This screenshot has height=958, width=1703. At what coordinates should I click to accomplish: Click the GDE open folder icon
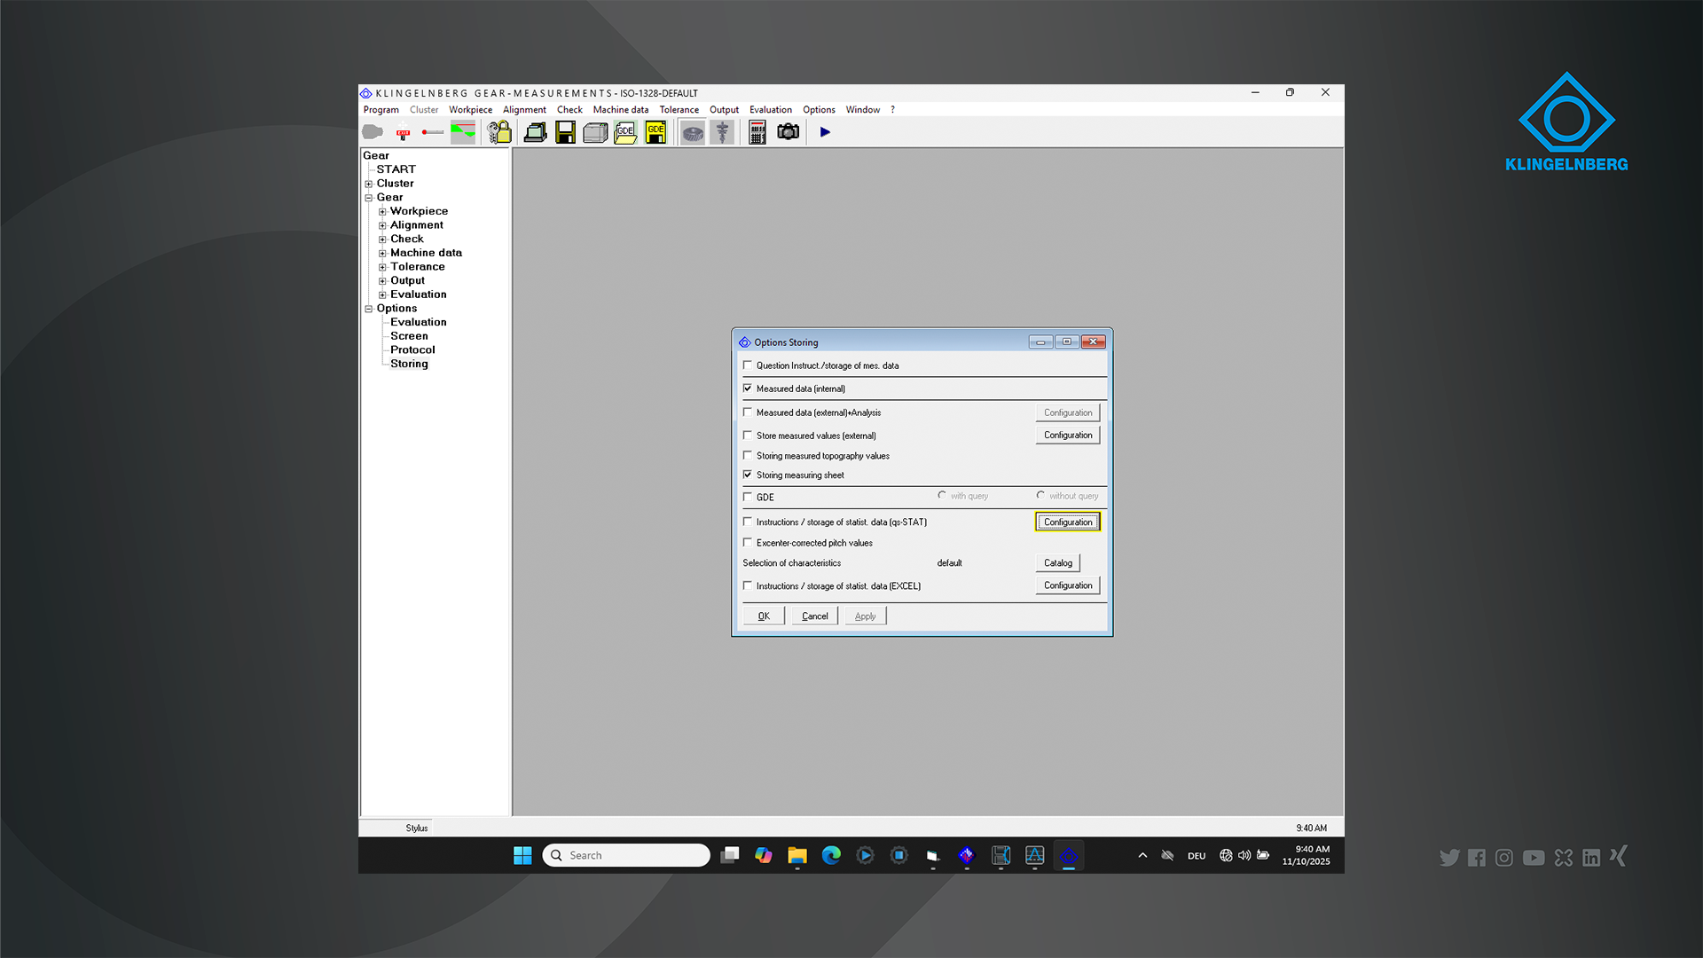tap(625, 133)
